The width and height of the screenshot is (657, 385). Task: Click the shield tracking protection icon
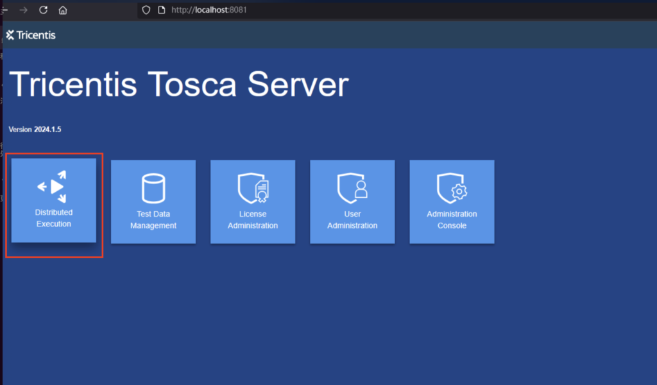pyautogui.click(x=146, y=10)
